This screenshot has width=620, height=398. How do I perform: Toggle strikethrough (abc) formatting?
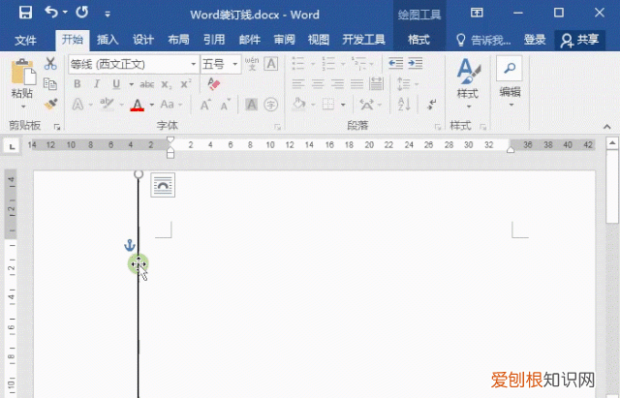click(x=146, y=84)
